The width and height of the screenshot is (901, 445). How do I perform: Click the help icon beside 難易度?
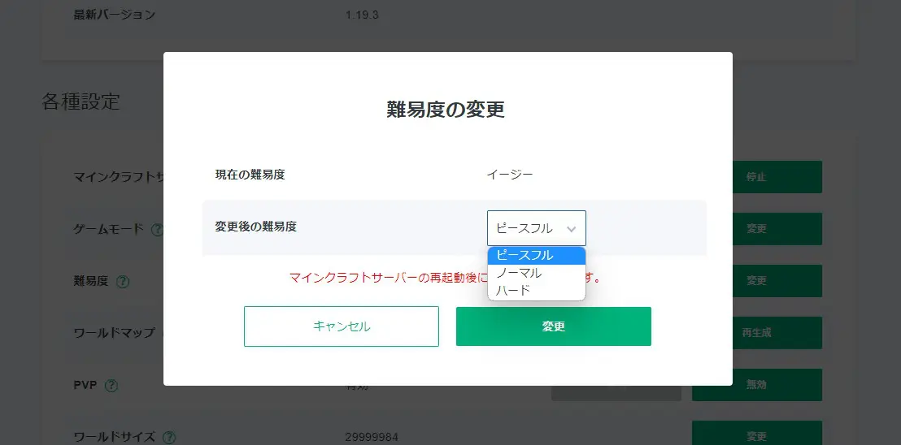123,282
